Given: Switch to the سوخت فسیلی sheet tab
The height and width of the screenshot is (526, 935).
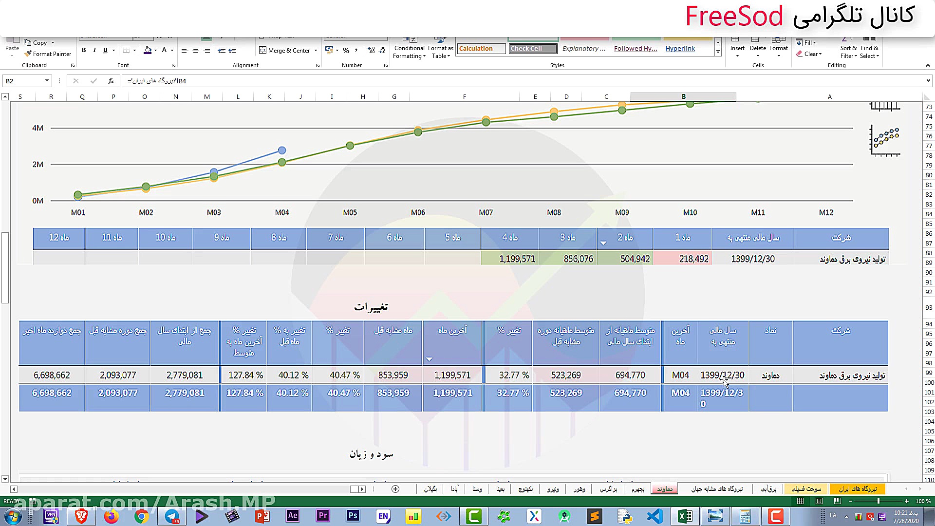Looking at the screenshot, I should 806,489.
